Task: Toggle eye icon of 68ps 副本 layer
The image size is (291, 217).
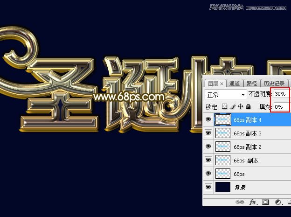Action: [208, 160]
